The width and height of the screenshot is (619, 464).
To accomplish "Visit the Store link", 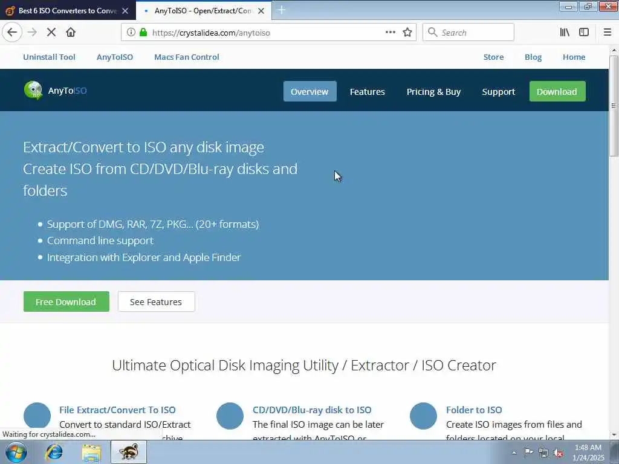I will 493,57.
